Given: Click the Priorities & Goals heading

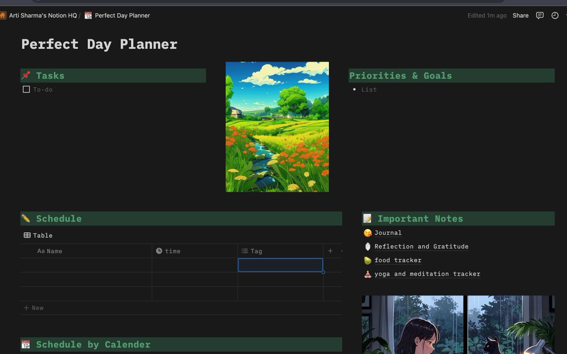Looking at the screenshot, I should [401, 76].
